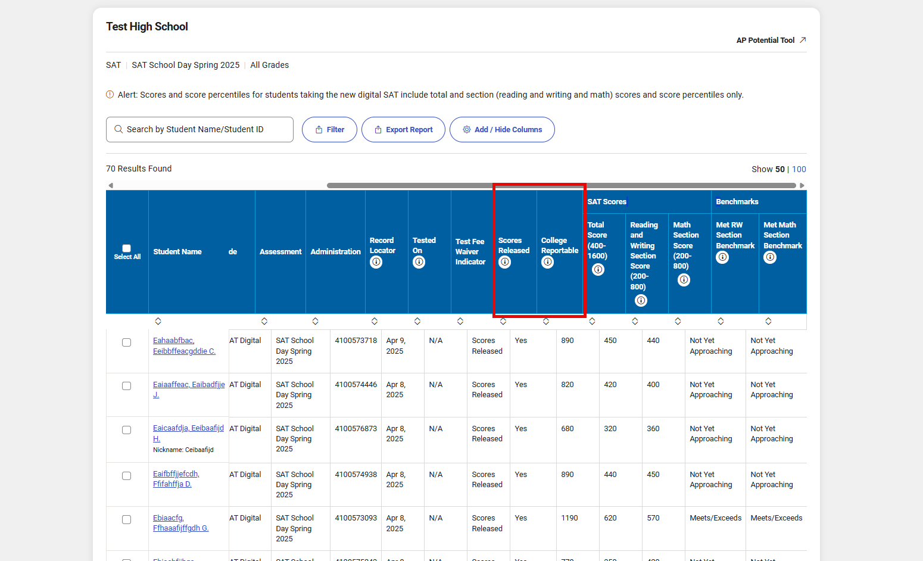Select checkbox for student Eahaabfbac
This screenshot has width=923, height=561.
[x=126, y=342]
